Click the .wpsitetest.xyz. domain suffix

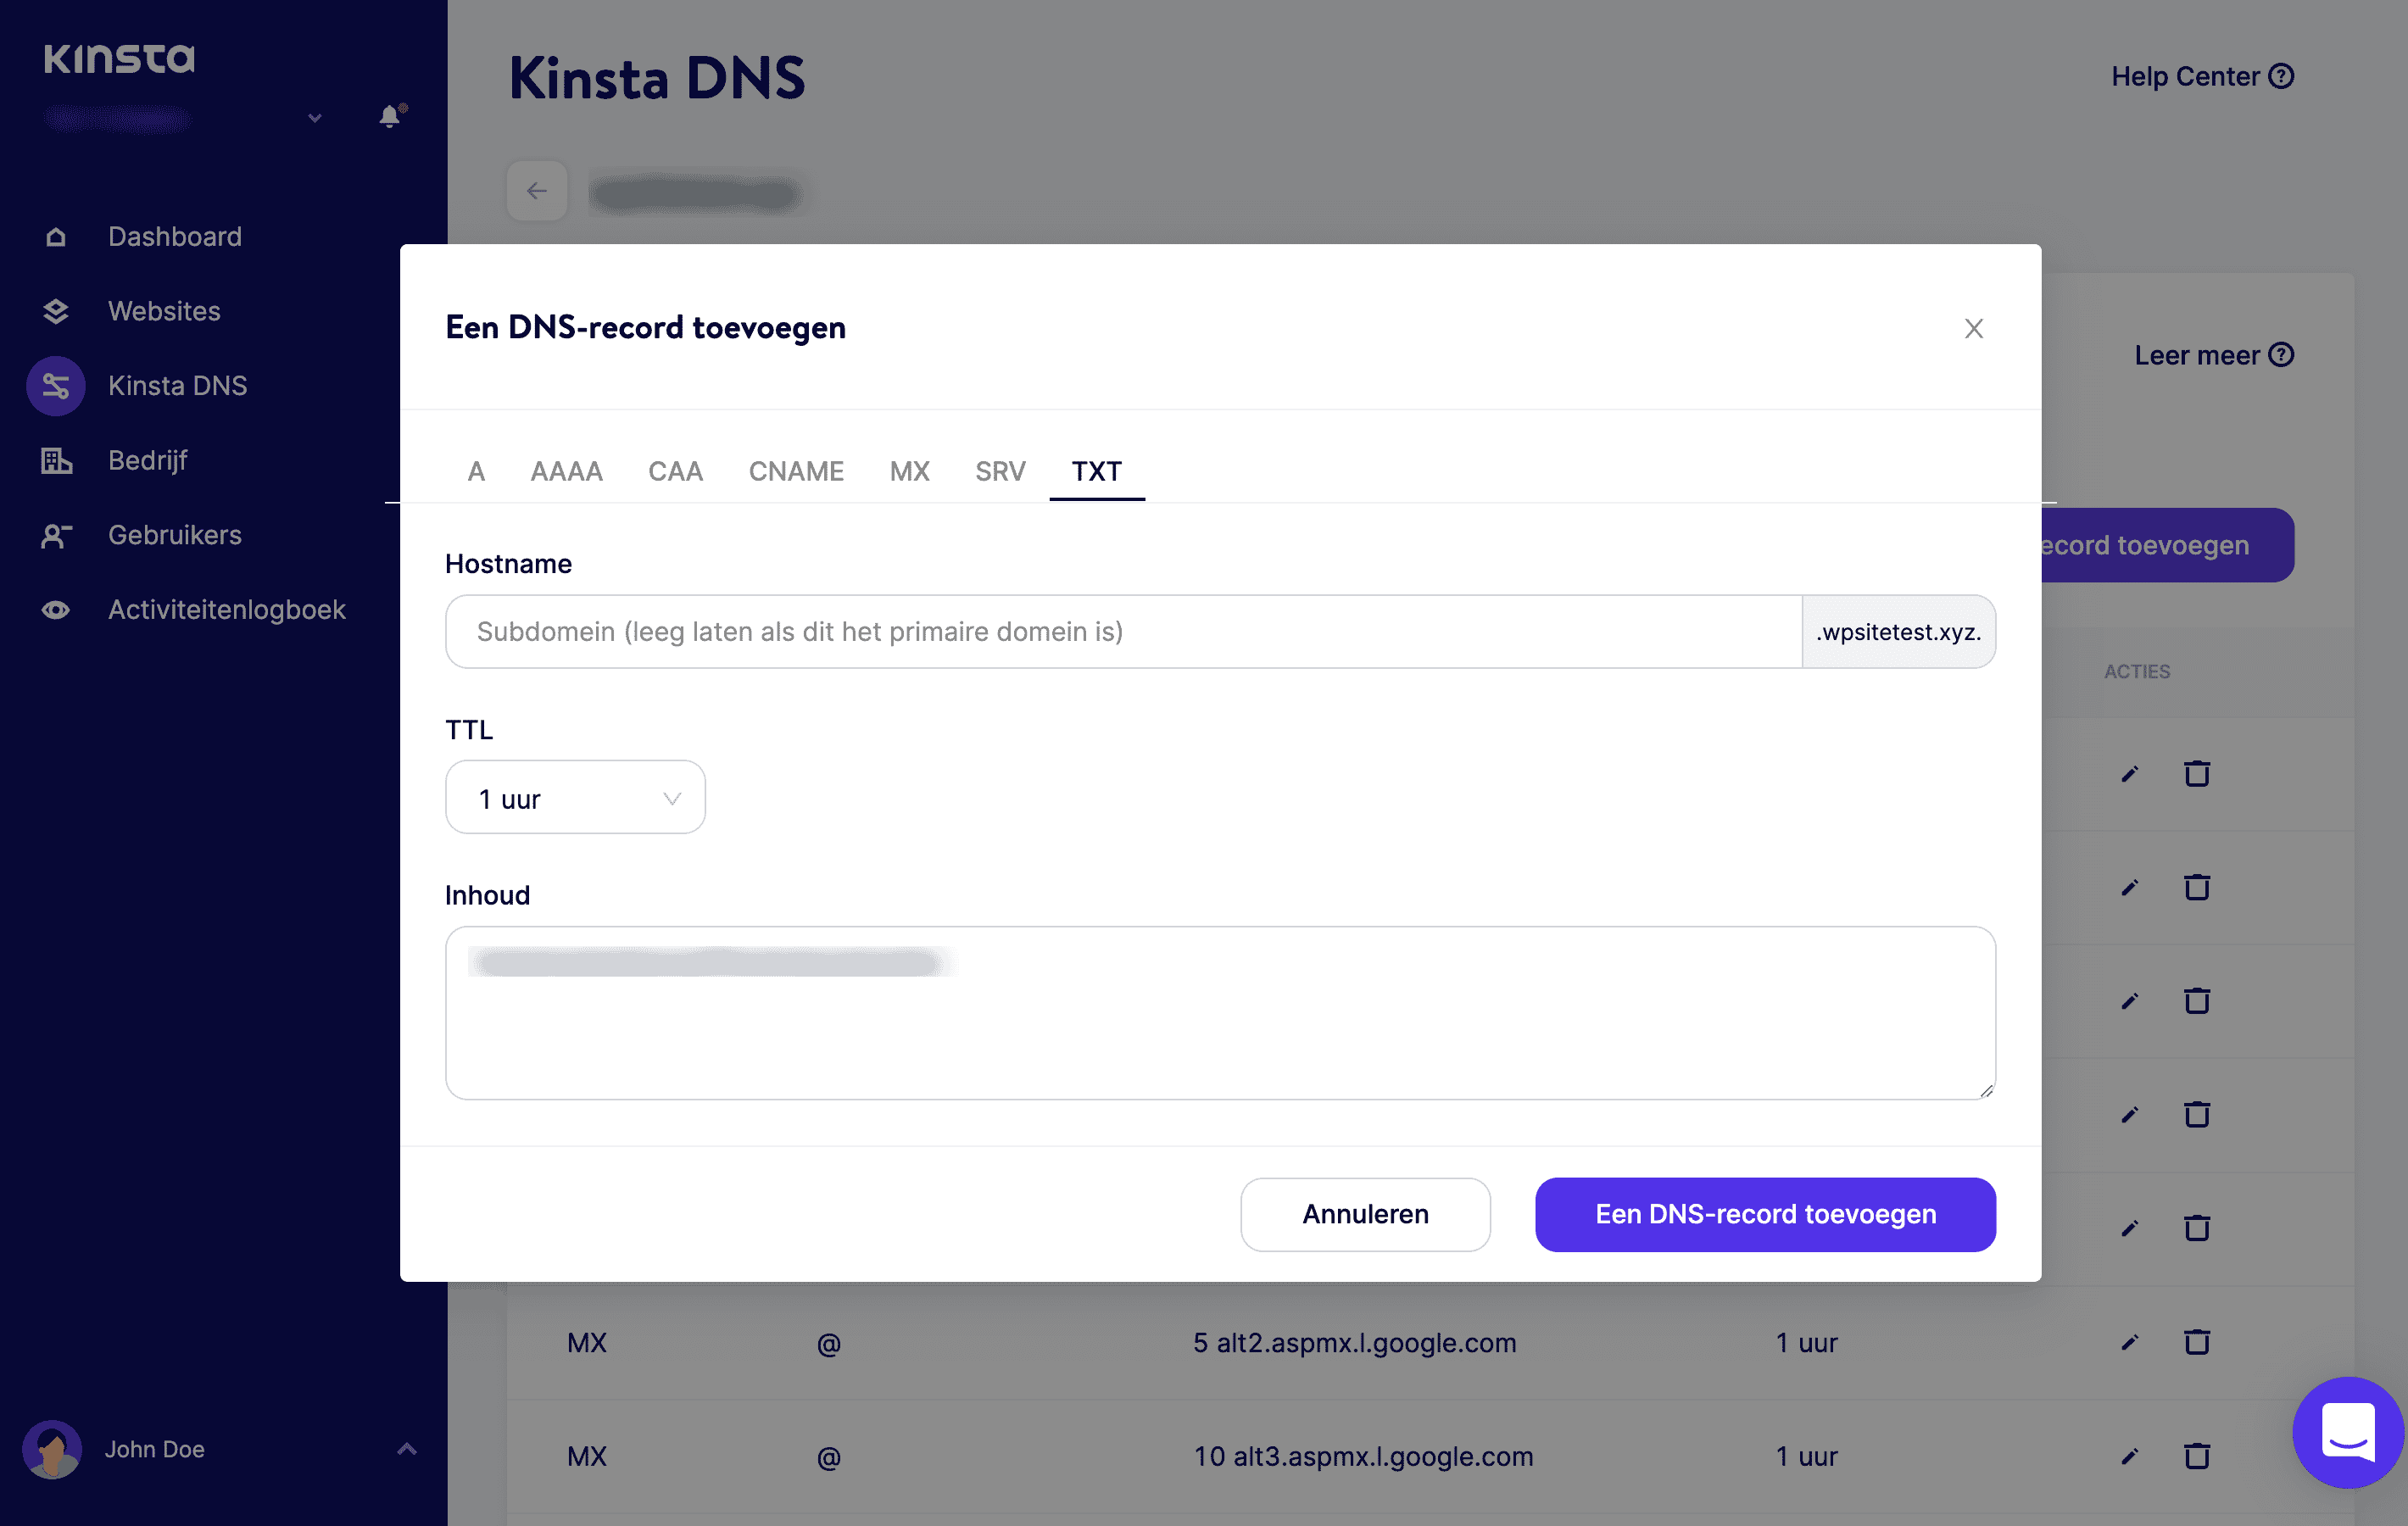1898,632
